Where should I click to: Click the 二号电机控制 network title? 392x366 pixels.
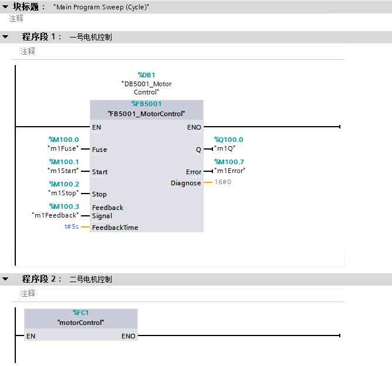point(90,279)
